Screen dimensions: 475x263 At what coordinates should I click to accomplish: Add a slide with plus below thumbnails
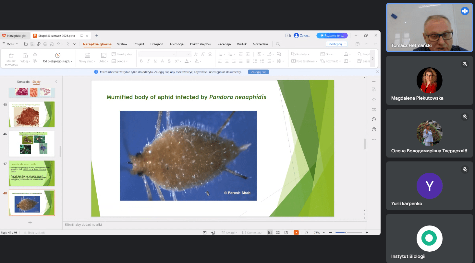pyautogui.click(x=30, y=223)
